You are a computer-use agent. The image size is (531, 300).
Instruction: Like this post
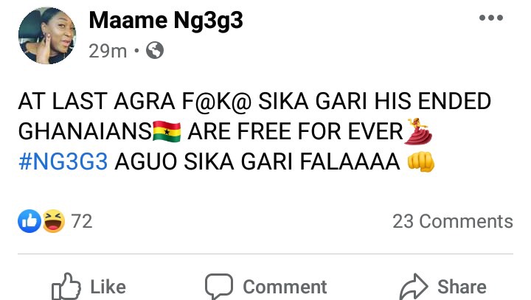pyautogui.click(x=88, y=287)
